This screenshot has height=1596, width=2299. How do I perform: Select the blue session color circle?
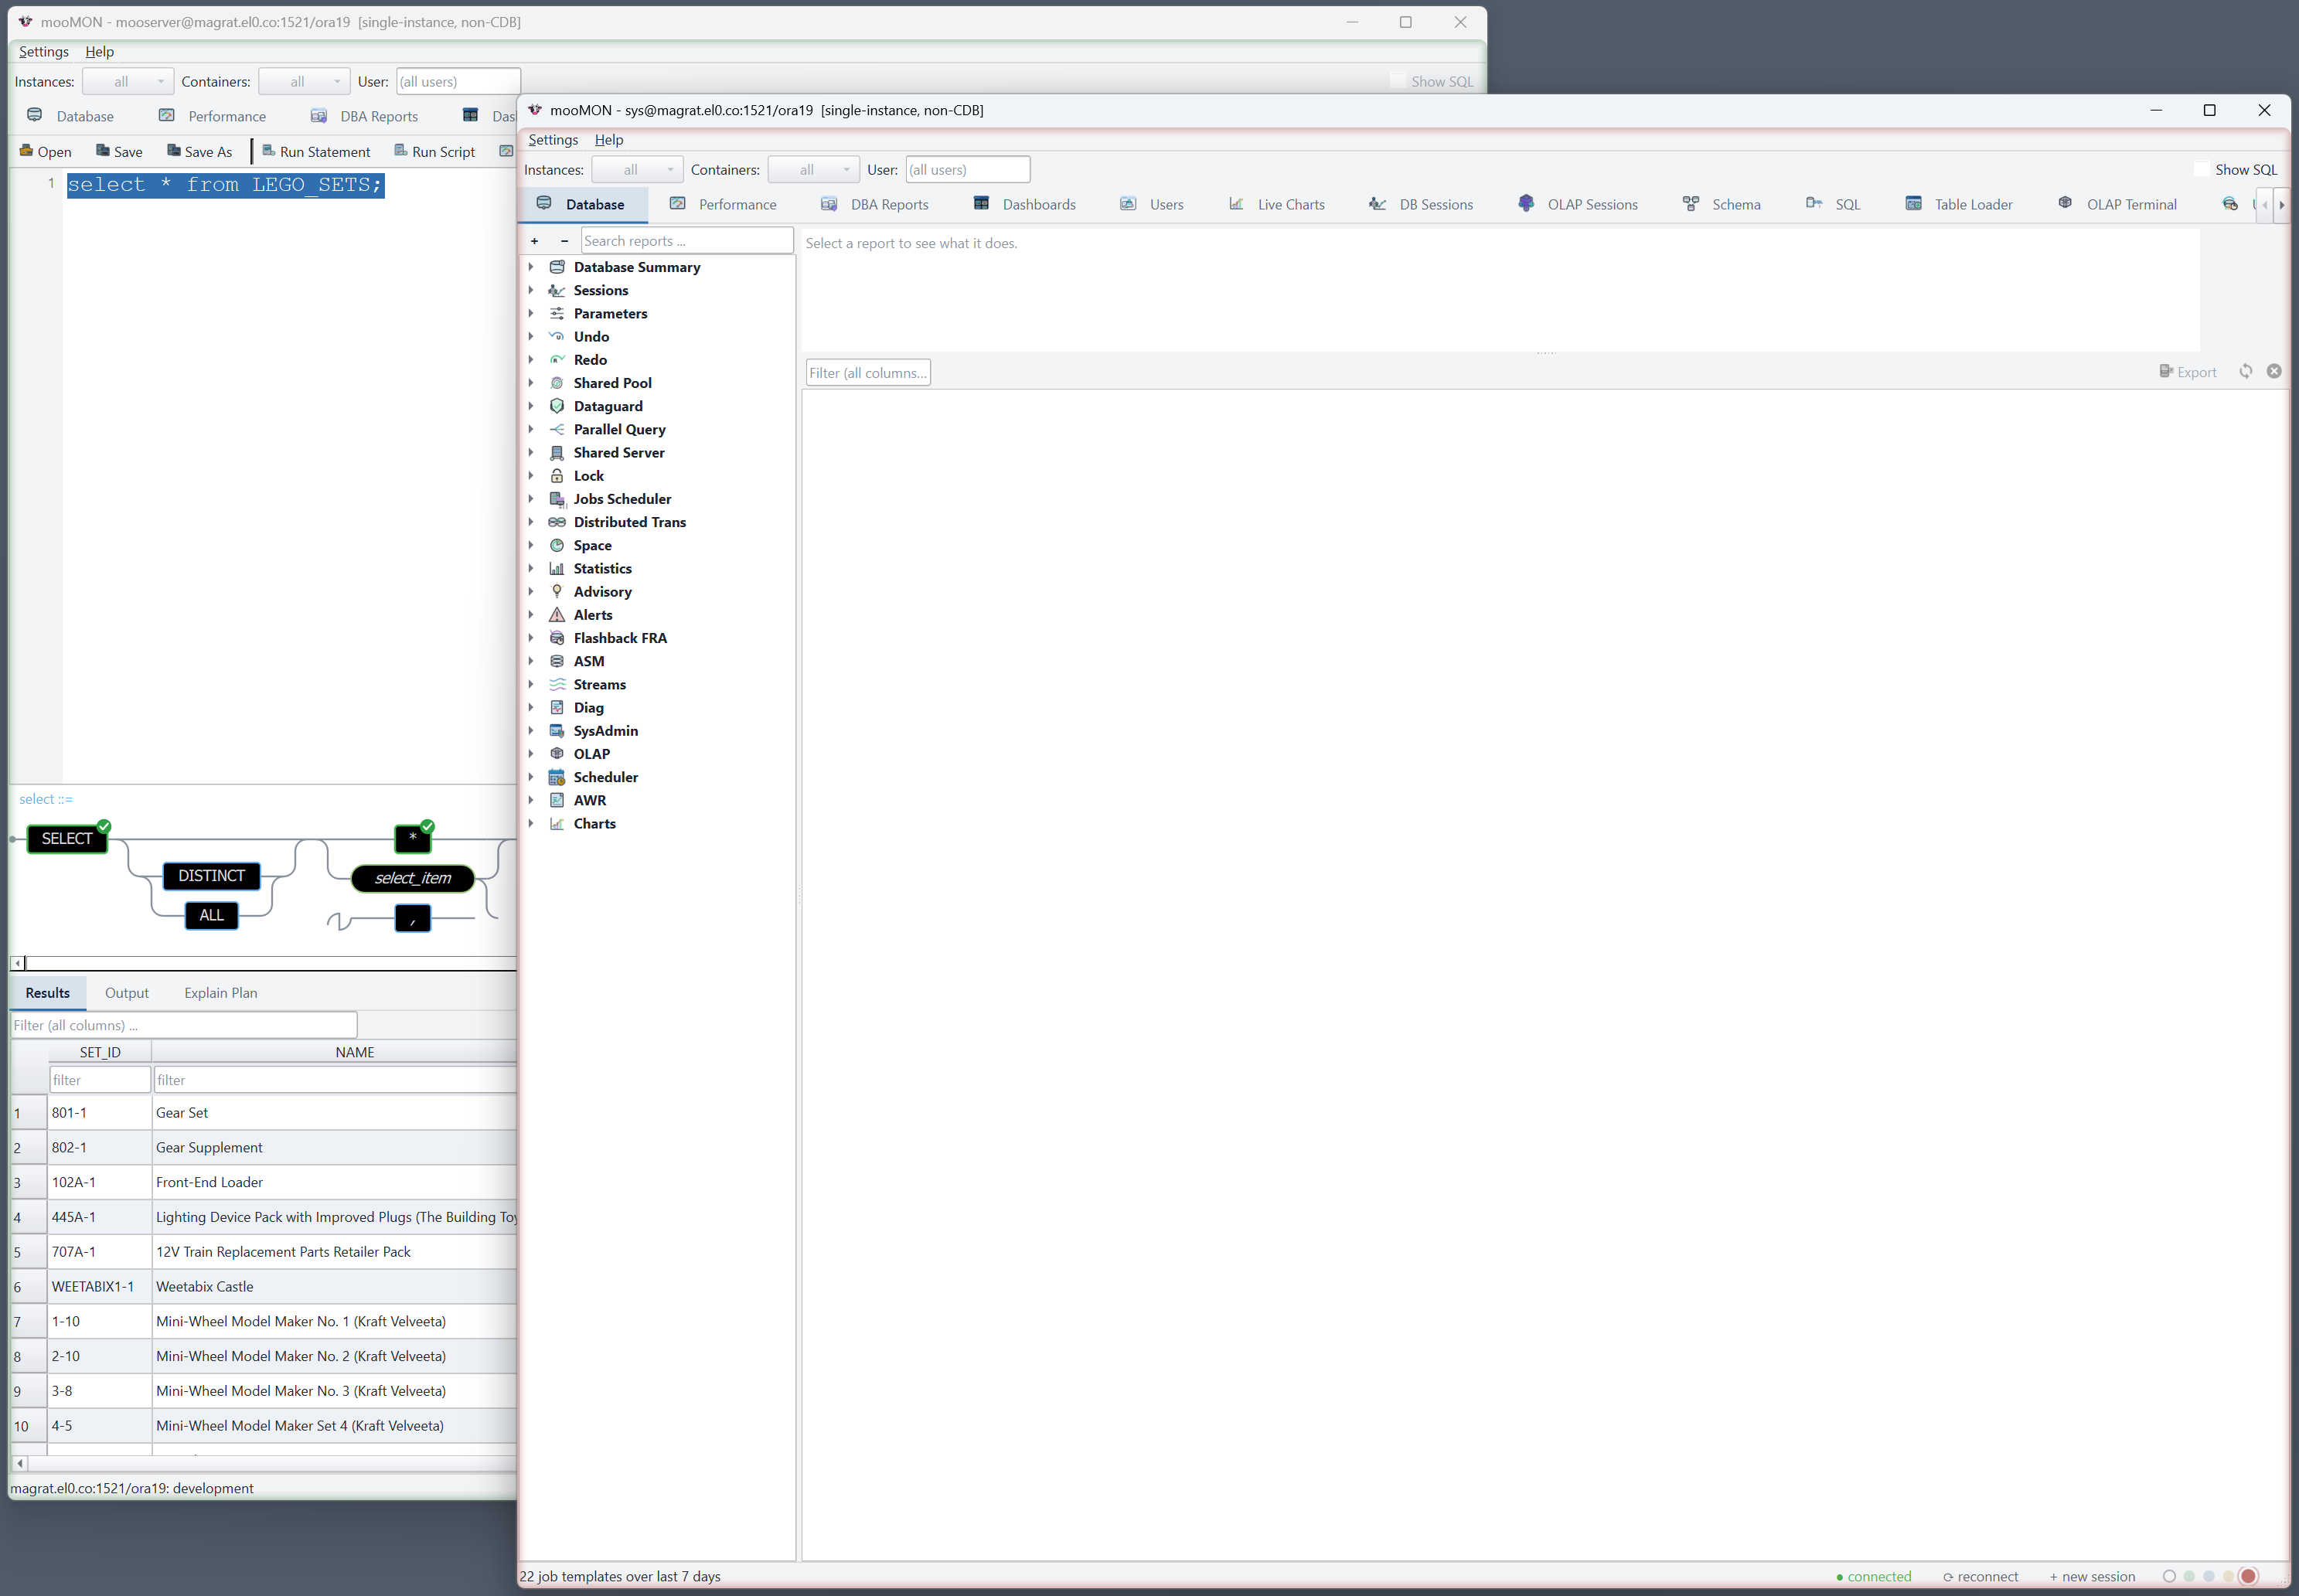pos(2209,1576)
